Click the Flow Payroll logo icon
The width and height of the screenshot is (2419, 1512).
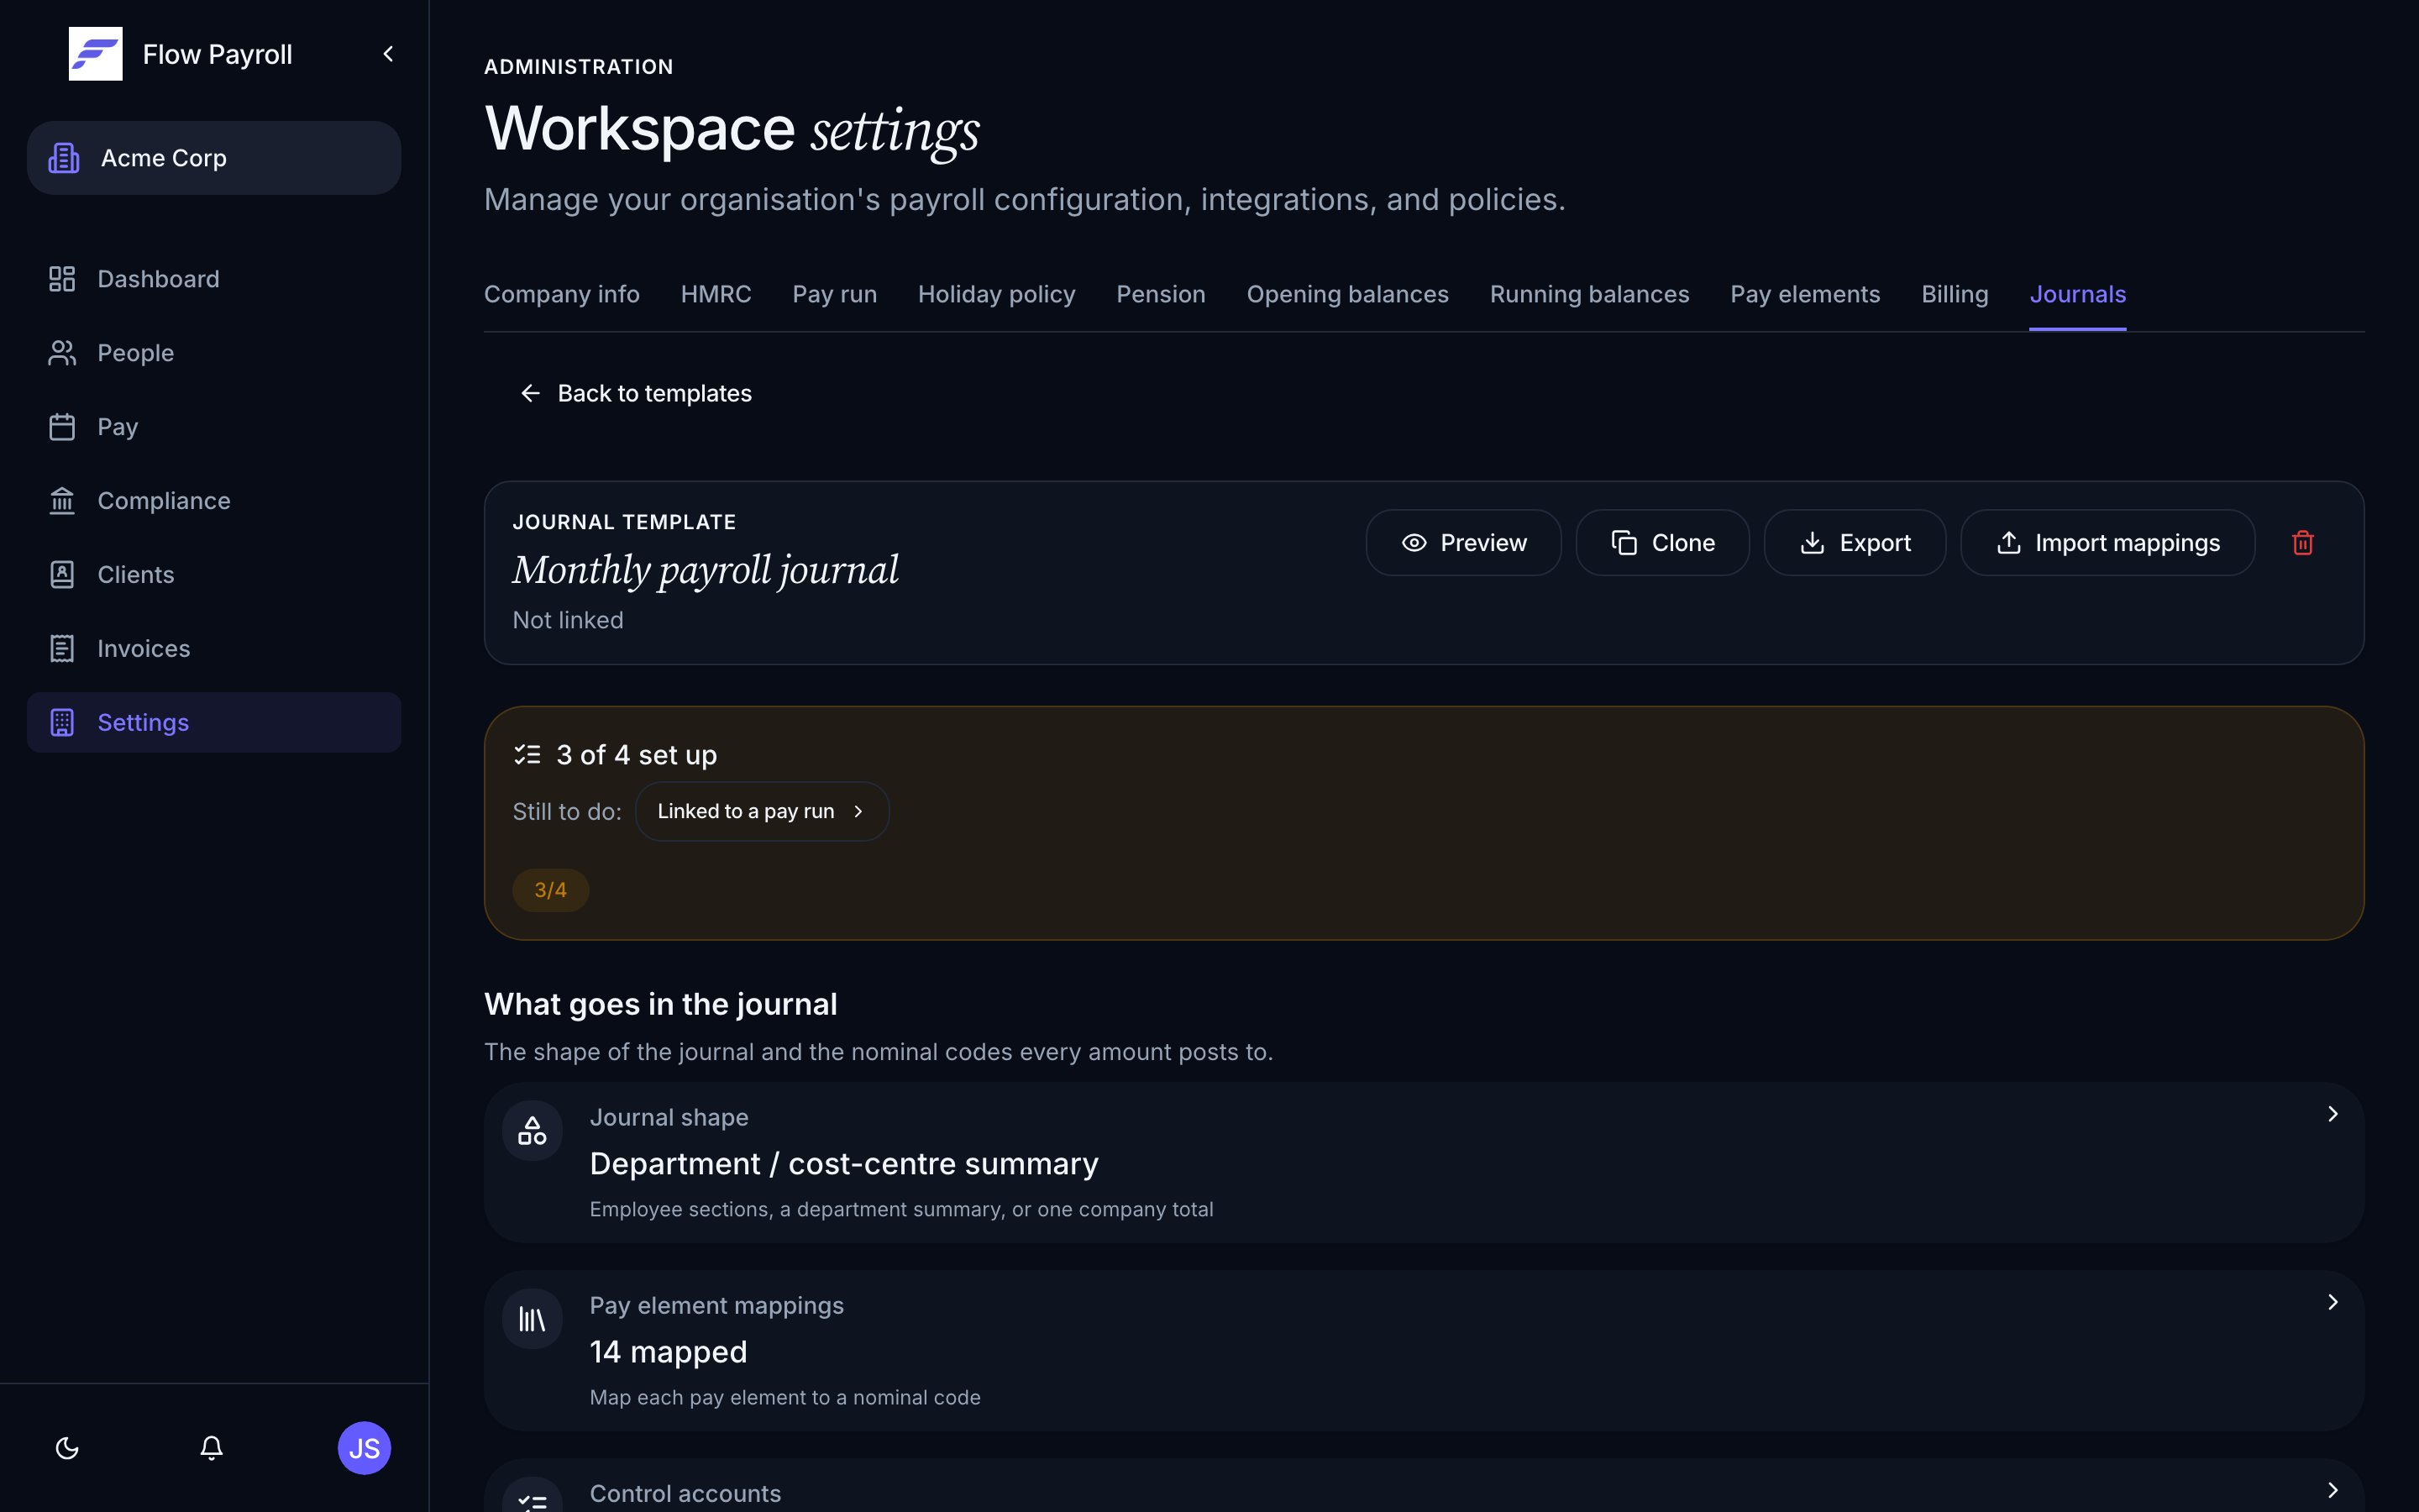pyautogui.click(x=95, y=54)
